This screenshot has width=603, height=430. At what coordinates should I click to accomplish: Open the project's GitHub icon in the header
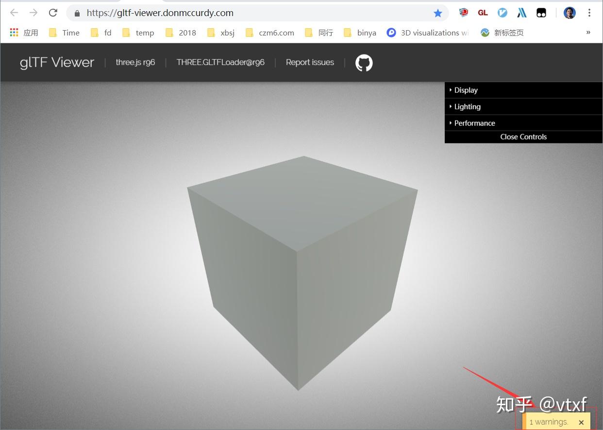coord(363,62)
